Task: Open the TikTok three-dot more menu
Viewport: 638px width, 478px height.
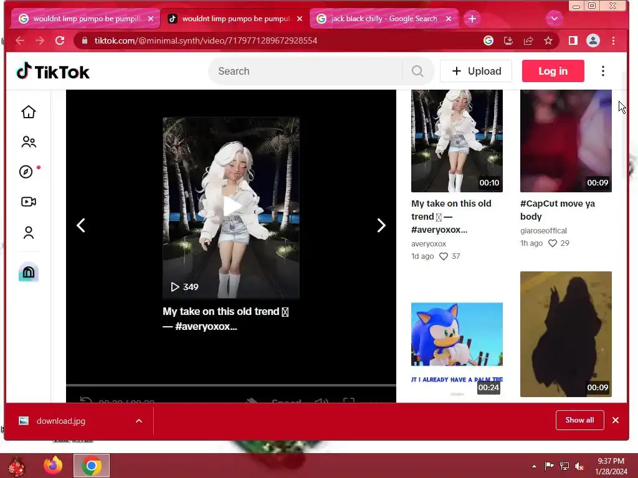Action: tap(603, 71)
